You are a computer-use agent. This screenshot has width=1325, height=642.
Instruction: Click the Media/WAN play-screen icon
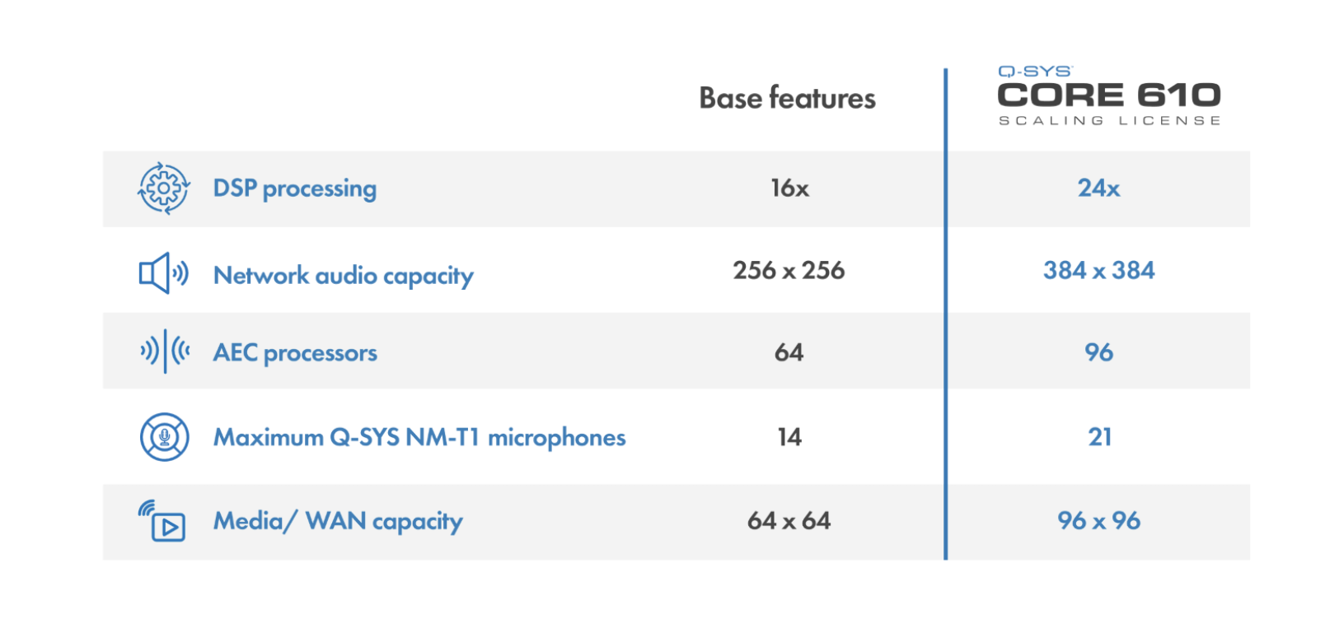tap(162, 521)
